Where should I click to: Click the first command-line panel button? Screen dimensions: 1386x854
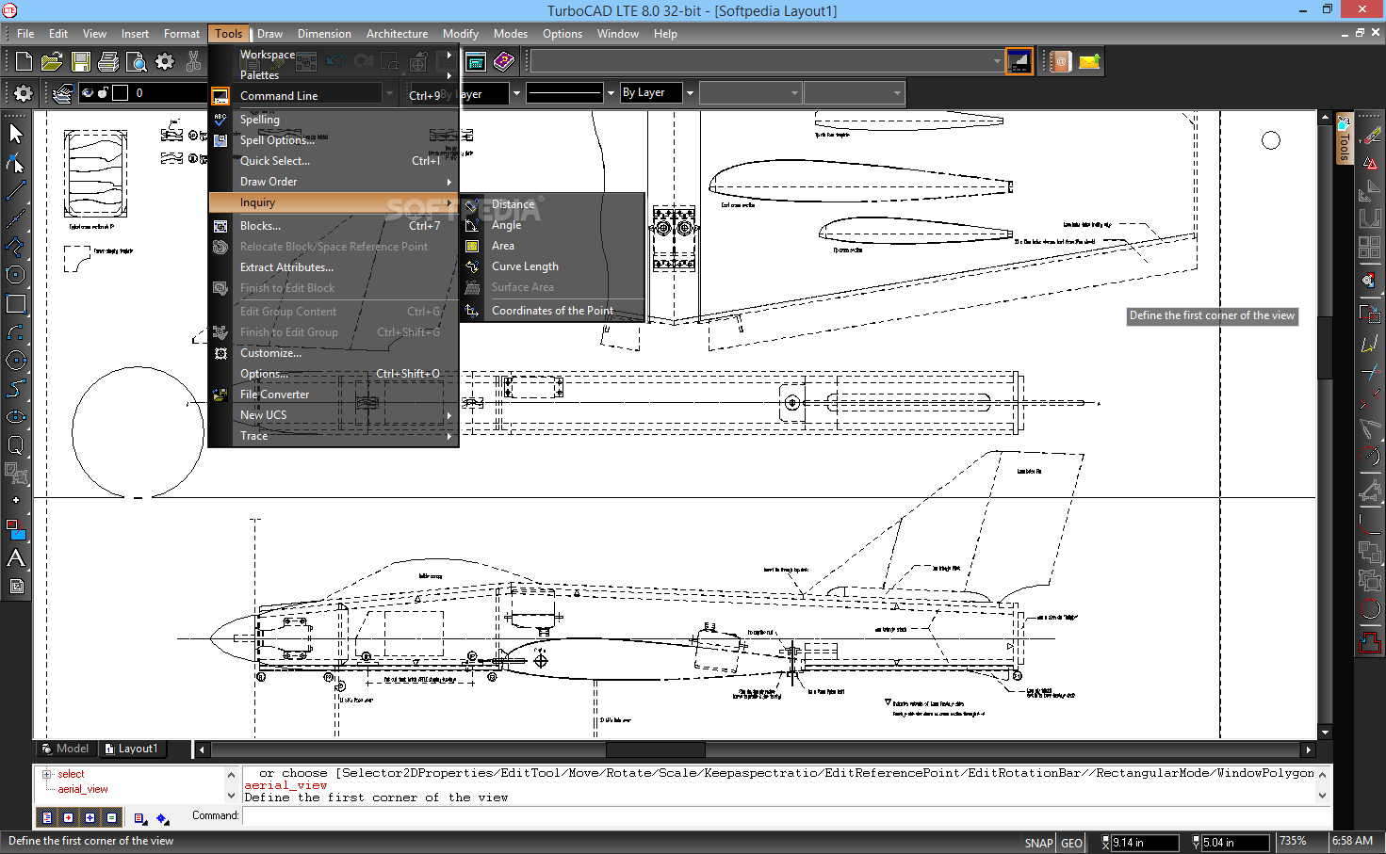click(47, 817)
